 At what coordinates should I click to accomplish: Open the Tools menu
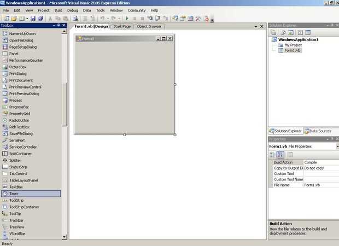100,10
